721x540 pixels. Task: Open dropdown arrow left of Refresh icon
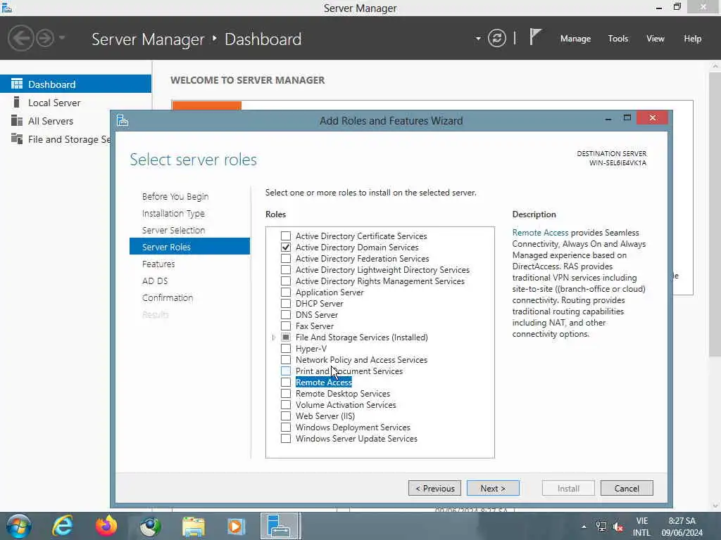click(478, 39)
